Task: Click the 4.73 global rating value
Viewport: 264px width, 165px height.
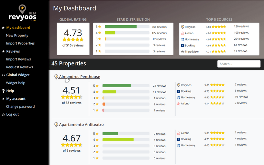Action: pyautogui.click(x=73, y=33)
